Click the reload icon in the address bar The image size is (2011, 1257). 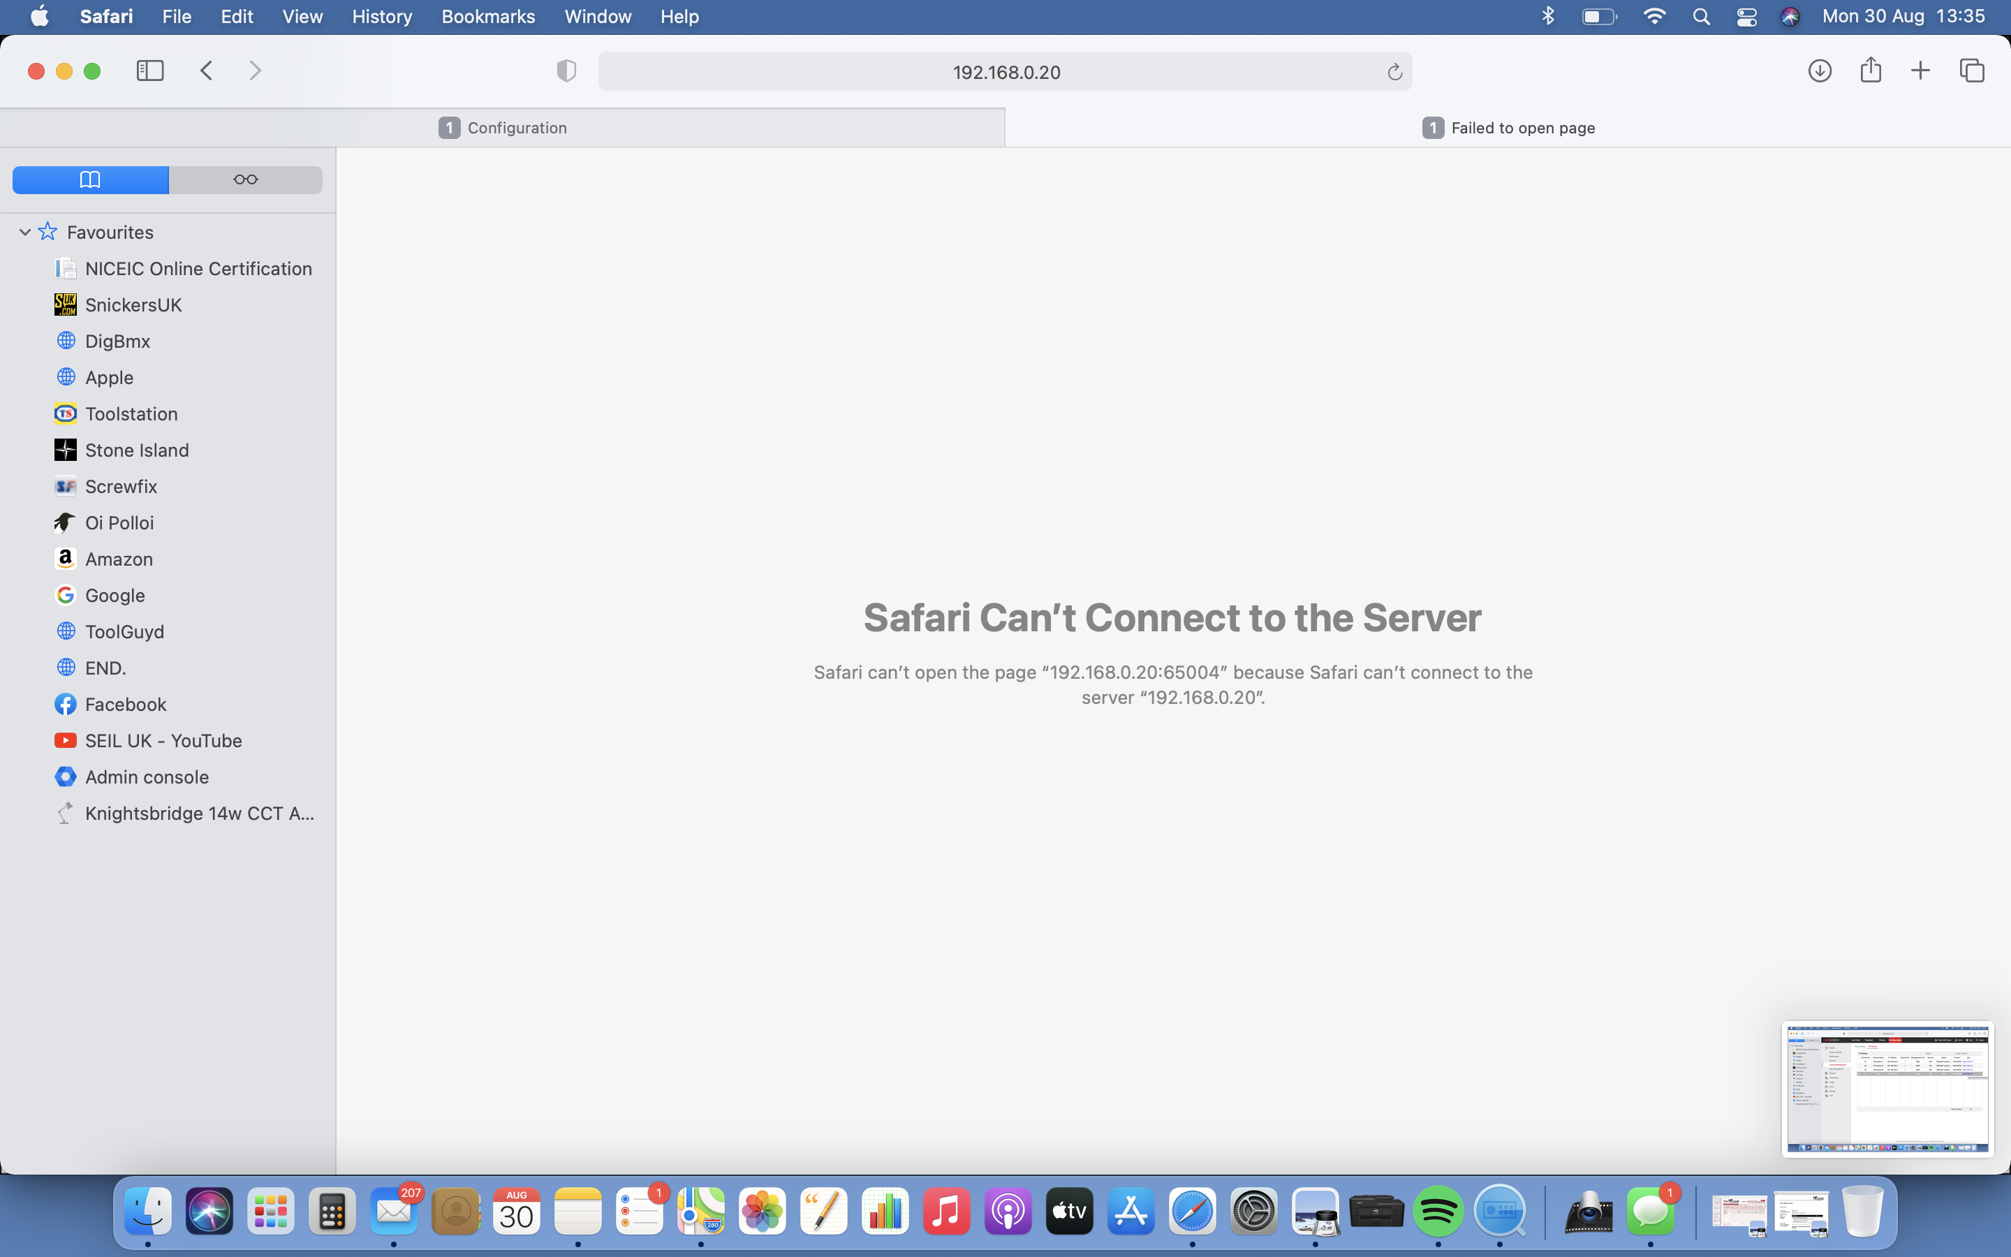tap(1393, 71)
